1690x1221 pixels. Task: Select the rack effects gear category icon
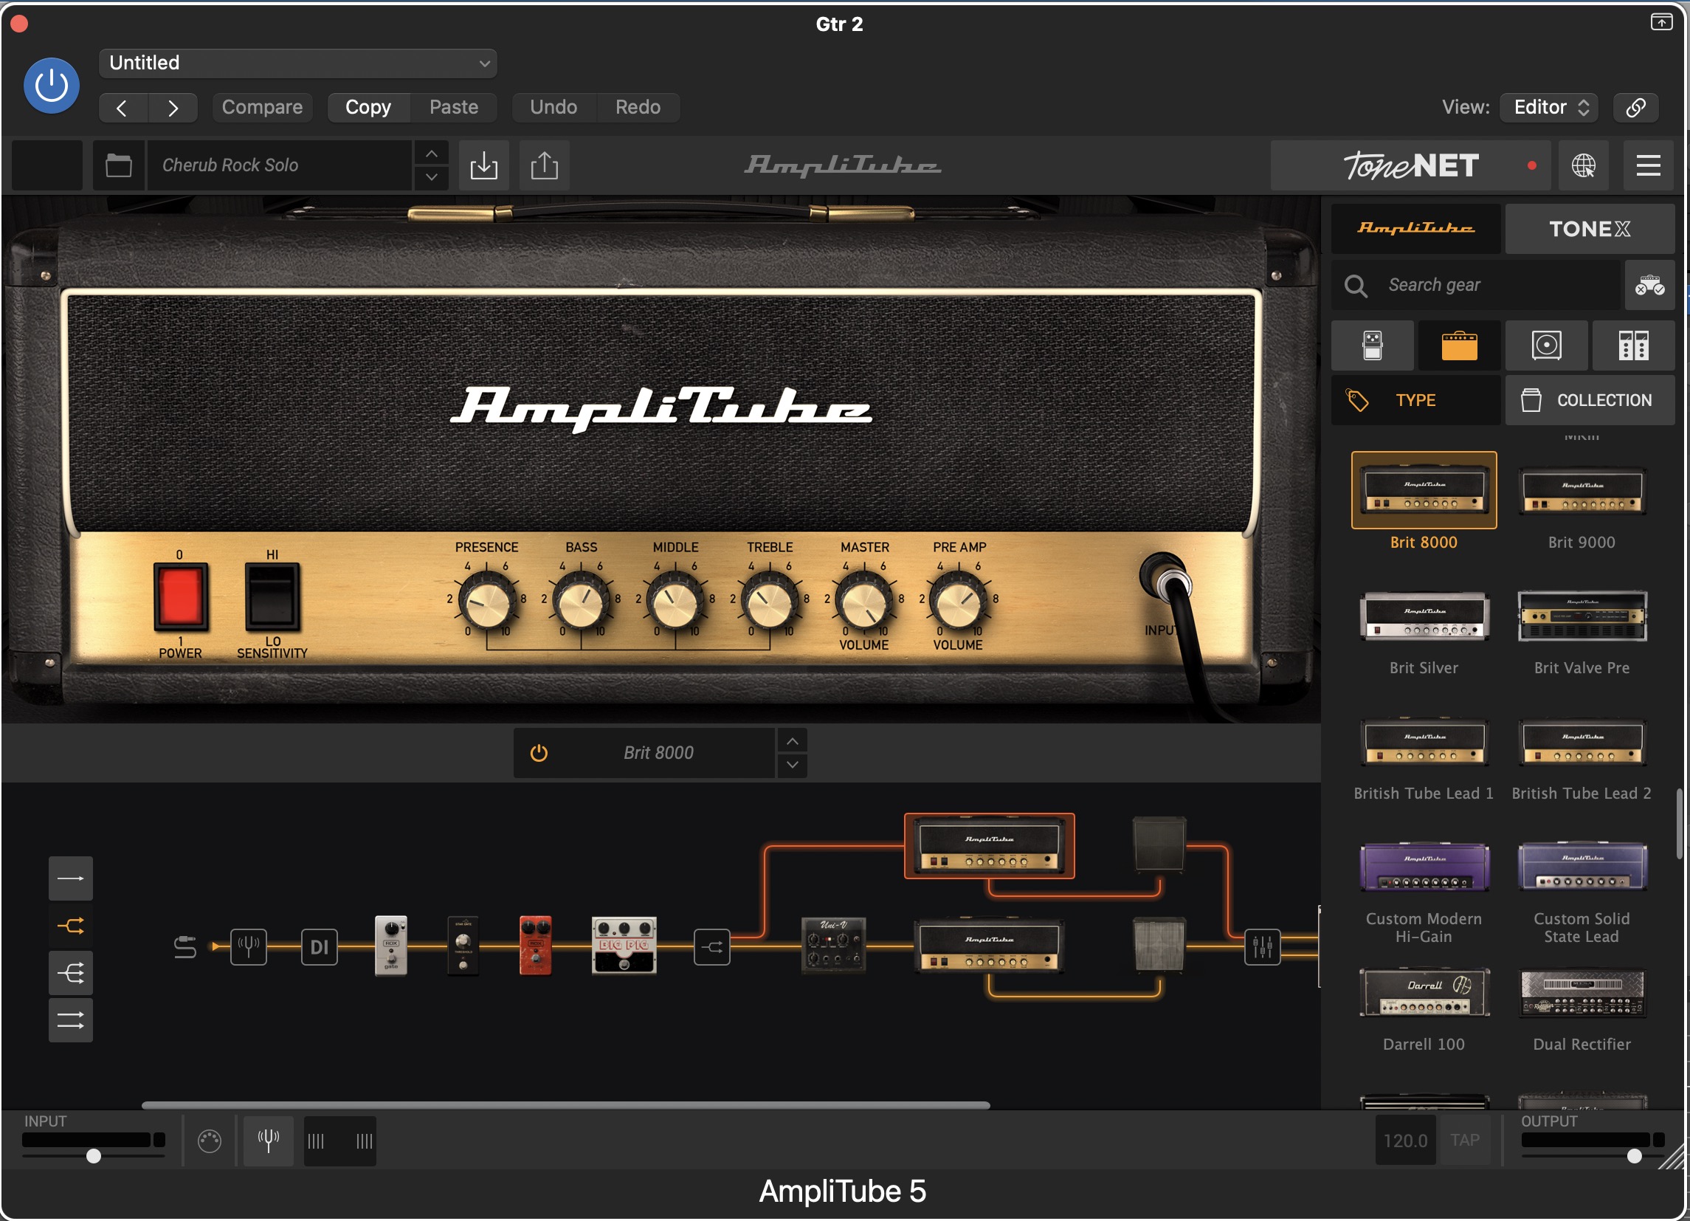coord(1632,345)
